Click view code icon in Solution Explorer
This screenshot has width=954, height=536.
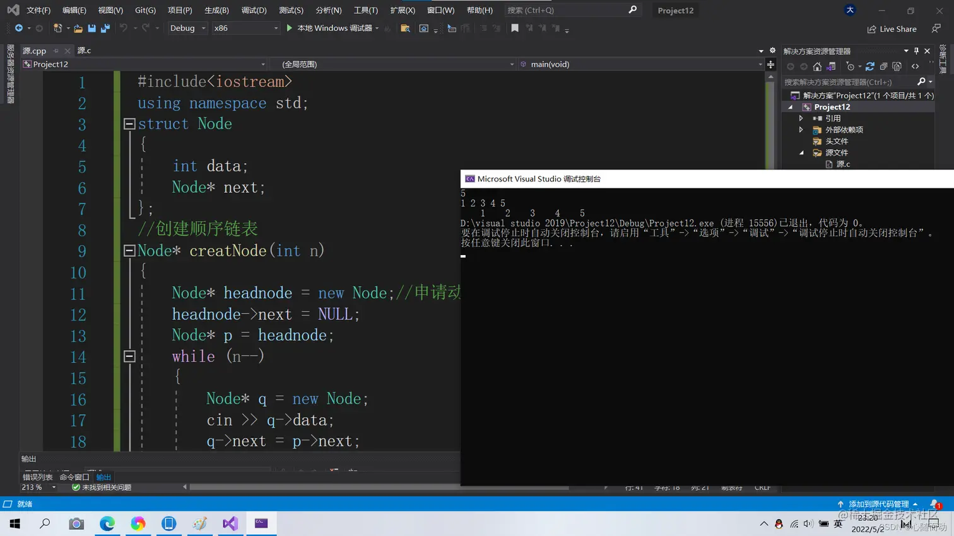915,66
